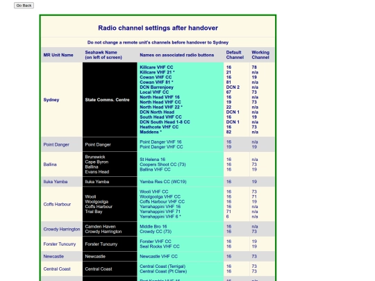Click the 'DCN 2' default channel value

pos(233,87)
